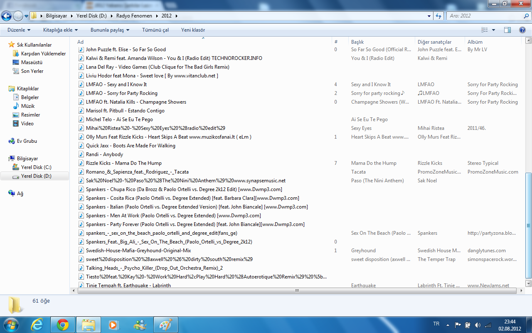This screenshot has width=532, height=333.
Task: Select Sık Kullanılanlar in navigation pane
Action: [34, 45]
